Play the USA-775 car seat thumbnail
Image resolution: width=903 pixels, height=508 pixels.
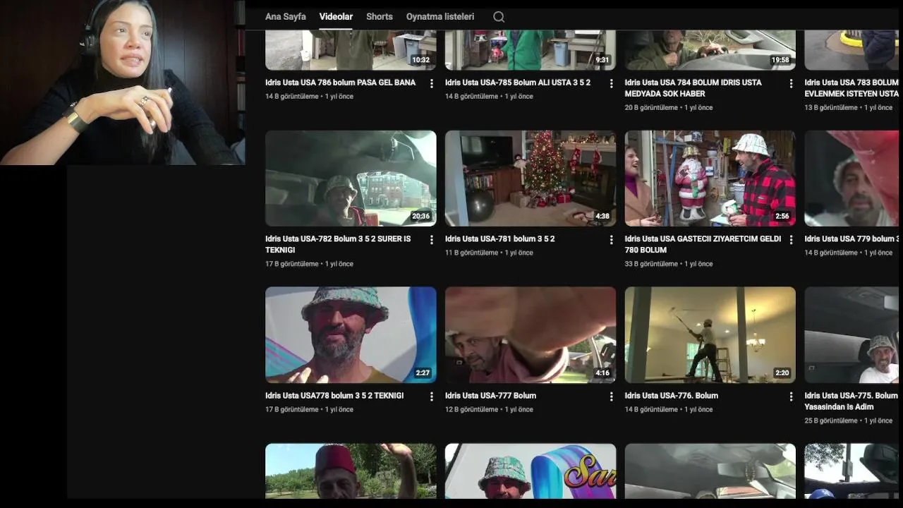tap(852, 335)
